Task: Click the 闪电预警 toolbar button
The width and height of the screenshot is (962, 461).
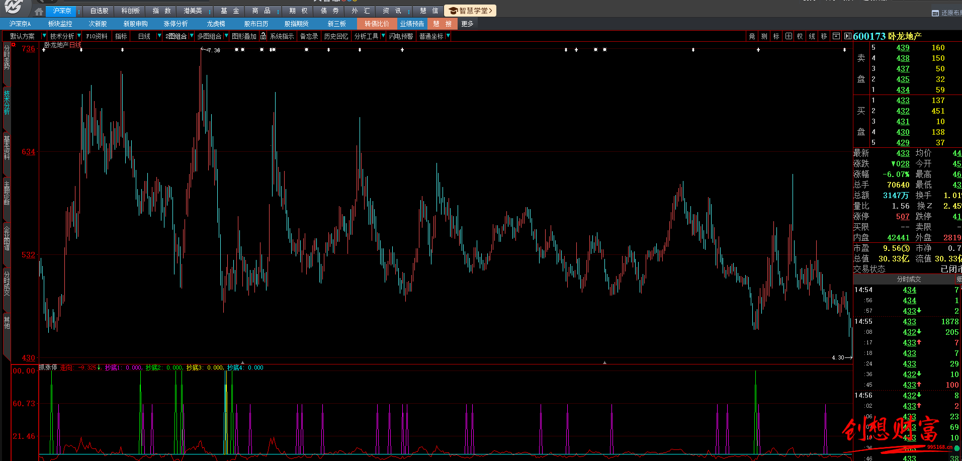Action: click(401, 36)
